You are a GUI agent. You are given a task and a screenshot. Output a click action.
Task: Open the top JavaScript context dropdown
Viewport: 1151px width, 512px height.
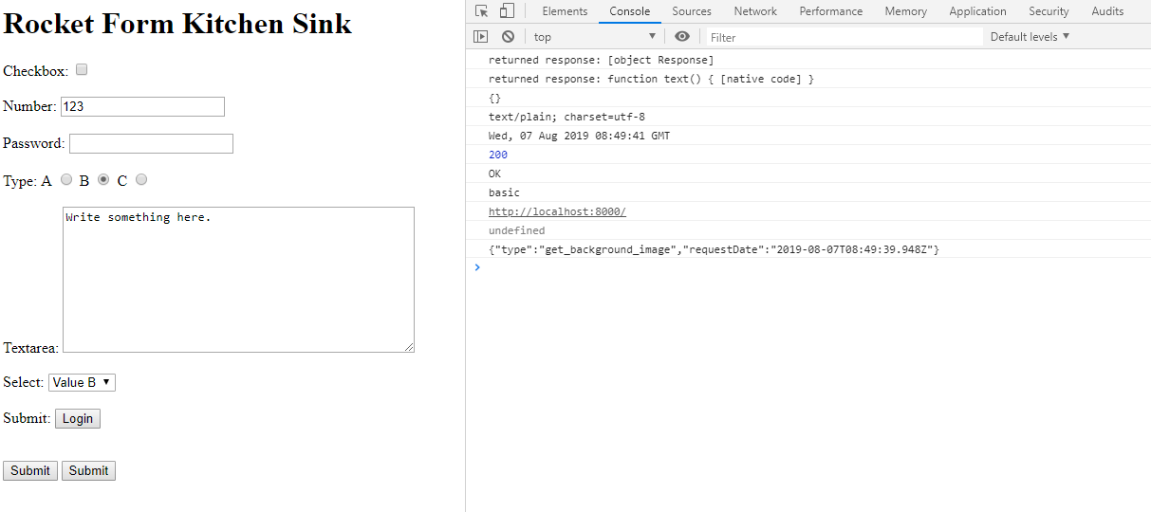[594, 37]
